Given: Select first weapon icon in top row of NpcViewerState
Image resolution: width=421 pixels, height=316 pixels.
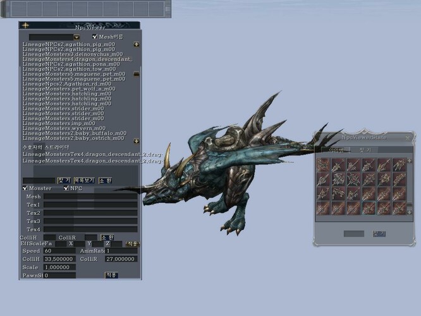Looking at the screenshot, I should 323,164.
